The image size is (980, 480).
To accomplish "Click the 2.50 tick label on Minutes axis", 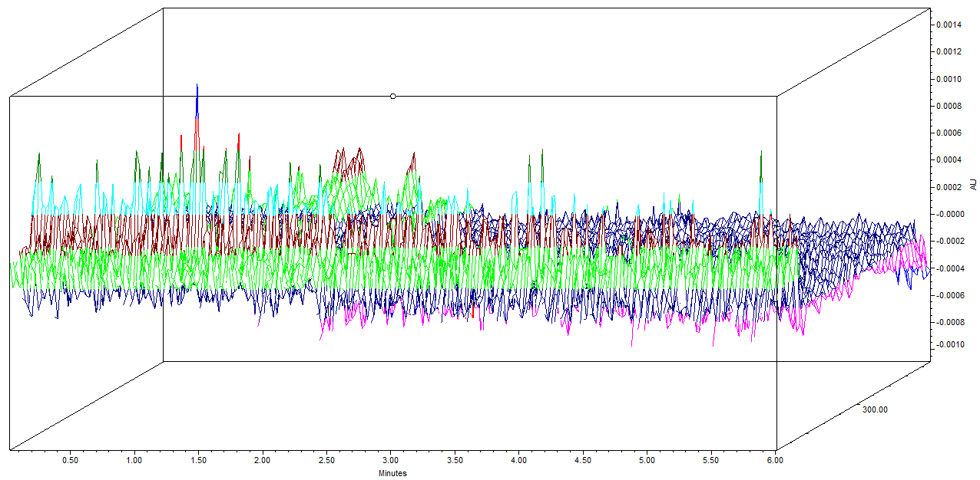I will (326, 461).
